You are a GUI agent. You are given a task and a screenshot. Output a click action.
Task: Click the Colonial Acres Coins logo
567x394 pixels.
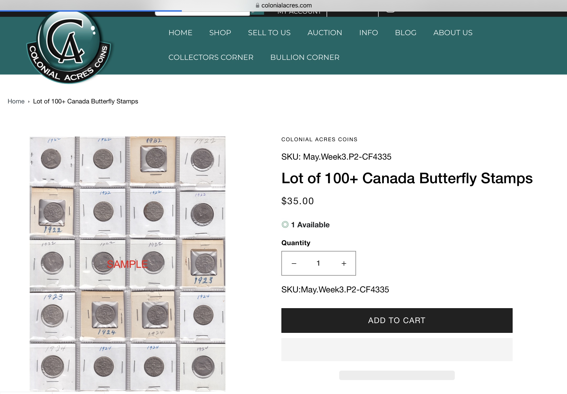click(x=69, y=47)
